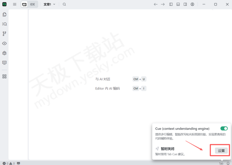Open the Search panel in sidebar
The width and height of the screenshot is (232, 165).
(x=5, y=24)
